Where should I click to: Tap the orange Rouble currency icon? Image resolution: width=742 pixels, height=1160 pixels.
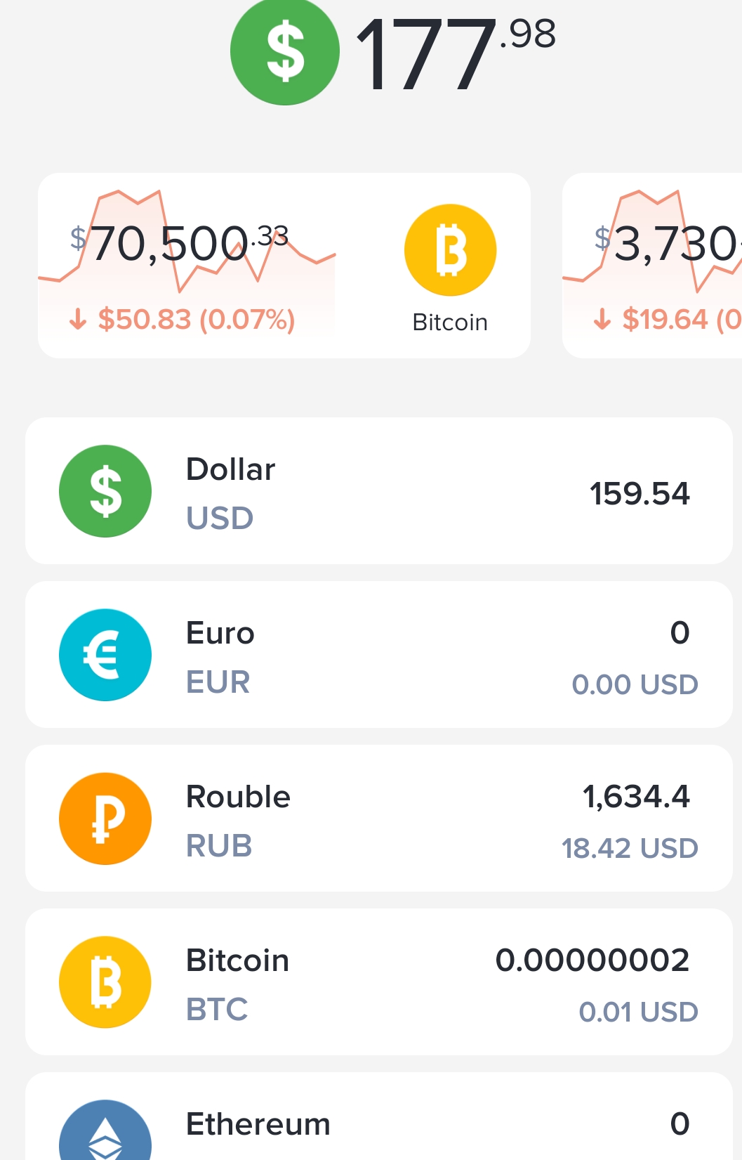[105, 819]
